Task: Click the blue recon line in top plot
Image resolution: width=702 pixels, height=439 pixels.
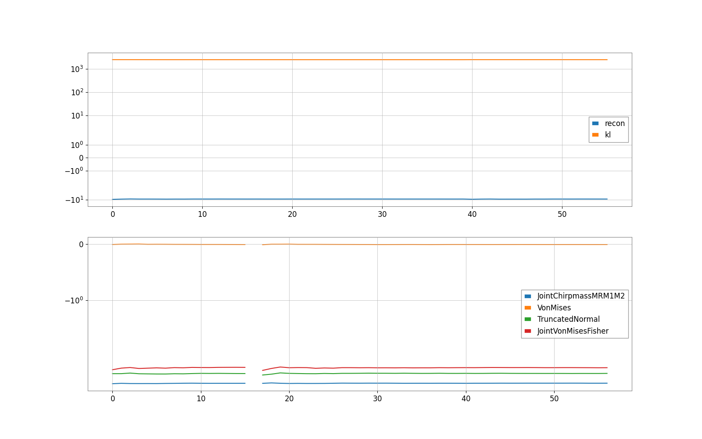Action: pyautogui.click(x=360, y=199)
